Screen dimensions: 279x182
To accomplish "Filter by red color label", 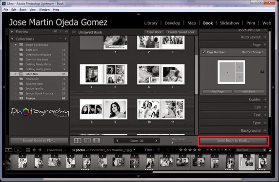I will pyautogui.click(x=207, y=150).
